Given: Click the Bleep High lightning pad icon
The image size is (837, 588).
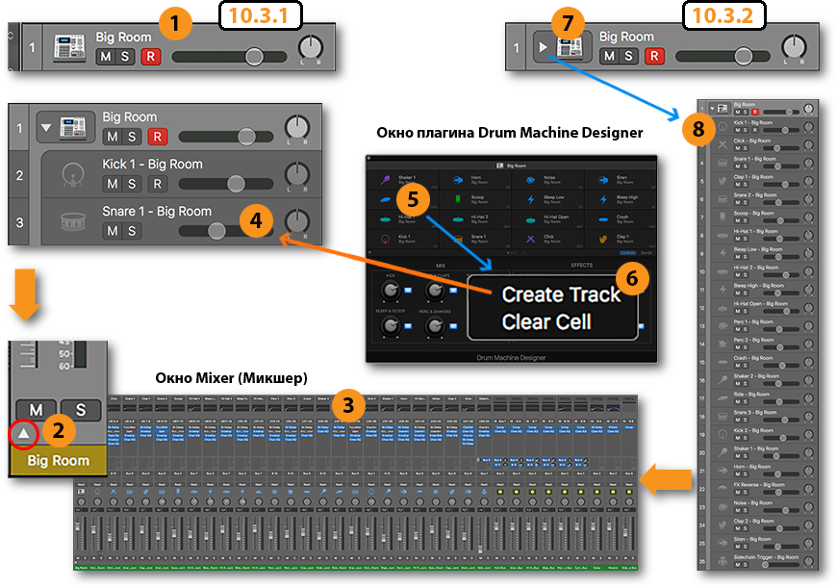Looking at the screenshot, I should tap(603, 199).
